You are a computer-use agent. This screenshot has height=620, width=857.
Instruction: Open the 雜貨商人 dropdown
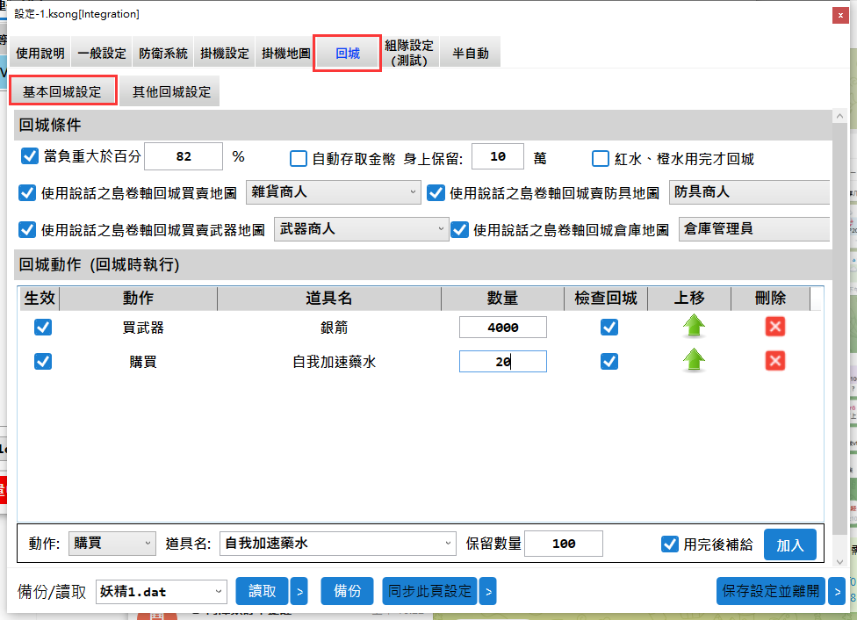[x=332, y=191]
